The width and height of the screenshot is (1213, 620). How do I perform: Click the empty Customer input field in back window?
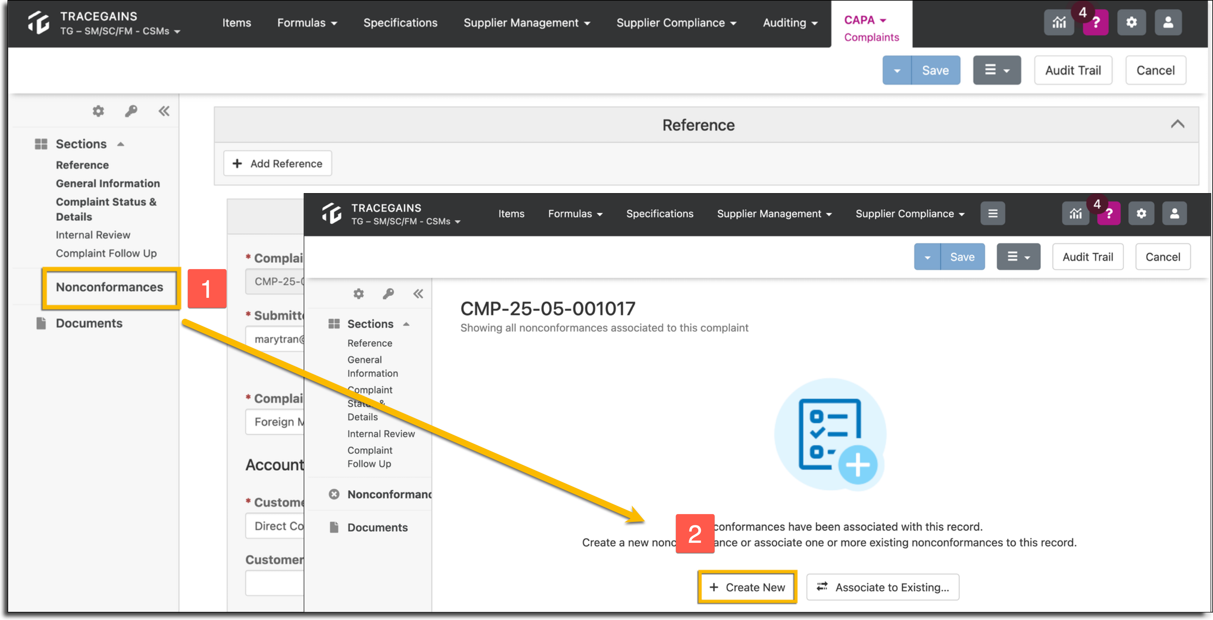pos(275,583)
